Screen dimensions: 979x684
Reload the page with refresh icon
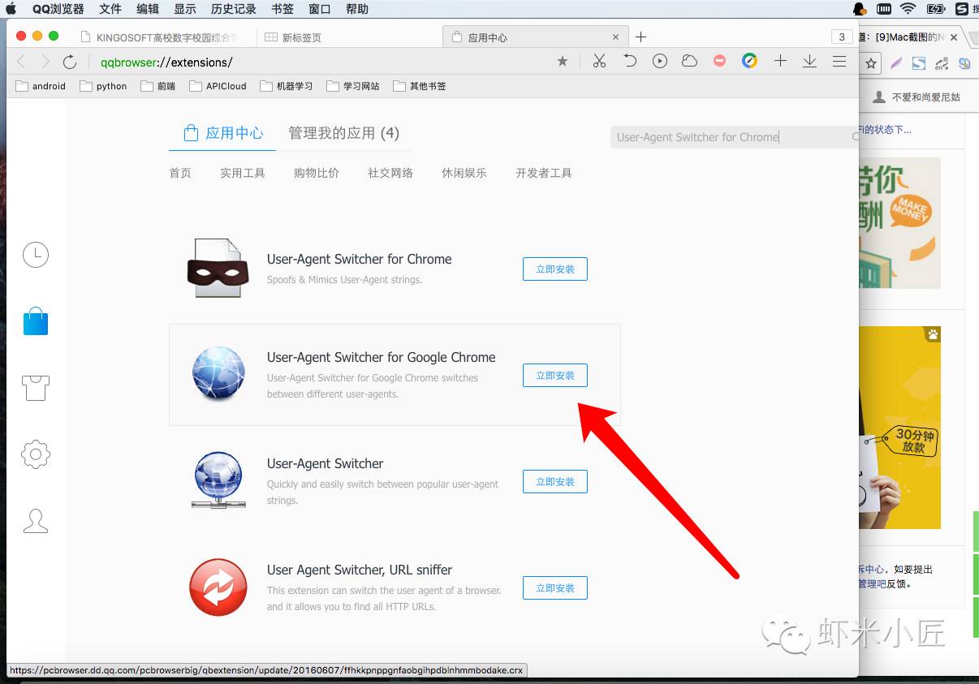click(x=70, y=62)
